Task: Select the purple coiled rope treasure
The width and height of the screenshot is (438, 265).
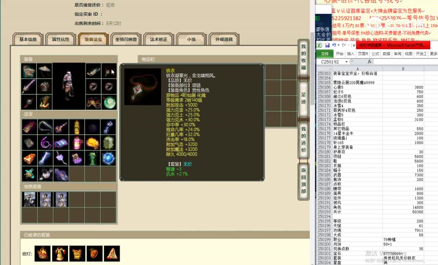Action: tap(45, 143)
